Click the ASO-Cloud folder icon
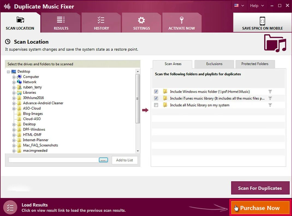292x216 pixels. 19,108
